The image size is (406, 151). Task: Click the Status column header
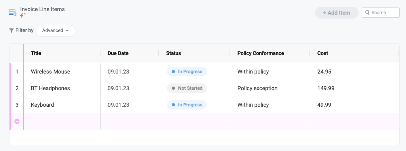pos(173,53)
